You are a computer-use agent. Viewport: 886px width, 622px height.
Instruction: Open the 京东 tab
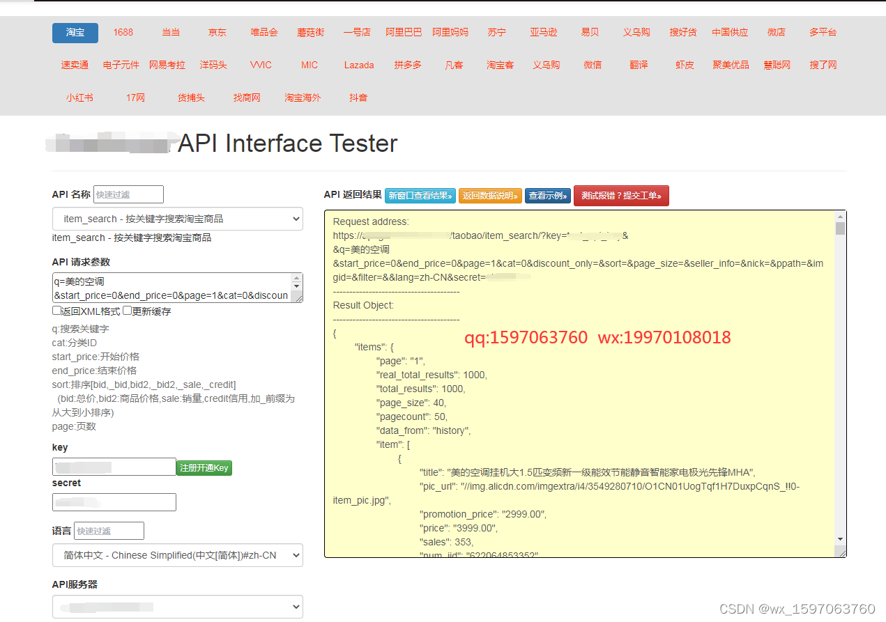tap(217, 33)
